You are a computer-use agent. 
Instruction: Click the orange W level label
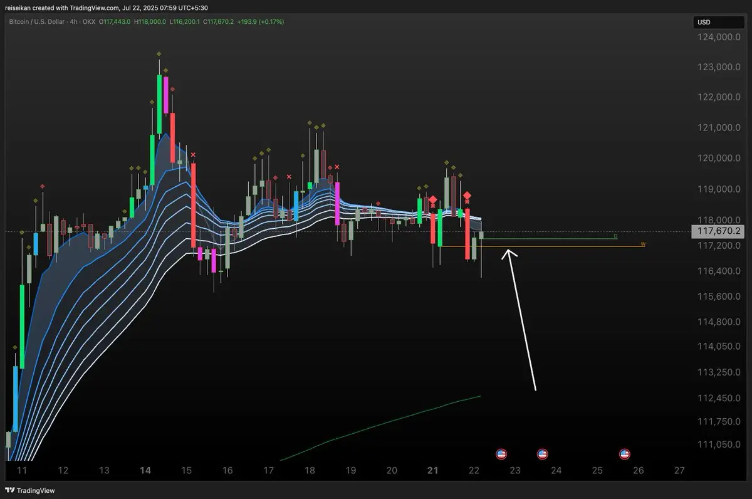point(642,244)
